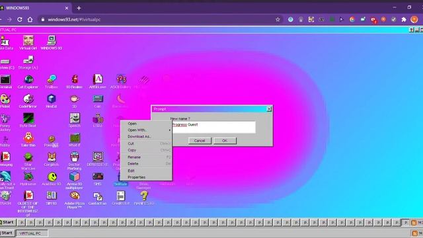The image size is (423, 238).
Task: Open the SIM 93 icon
Action: click(52, 198)
